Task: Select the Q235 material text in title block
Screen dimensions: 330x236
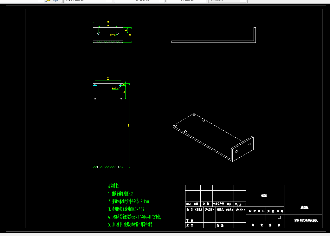Action: [264, 196]
